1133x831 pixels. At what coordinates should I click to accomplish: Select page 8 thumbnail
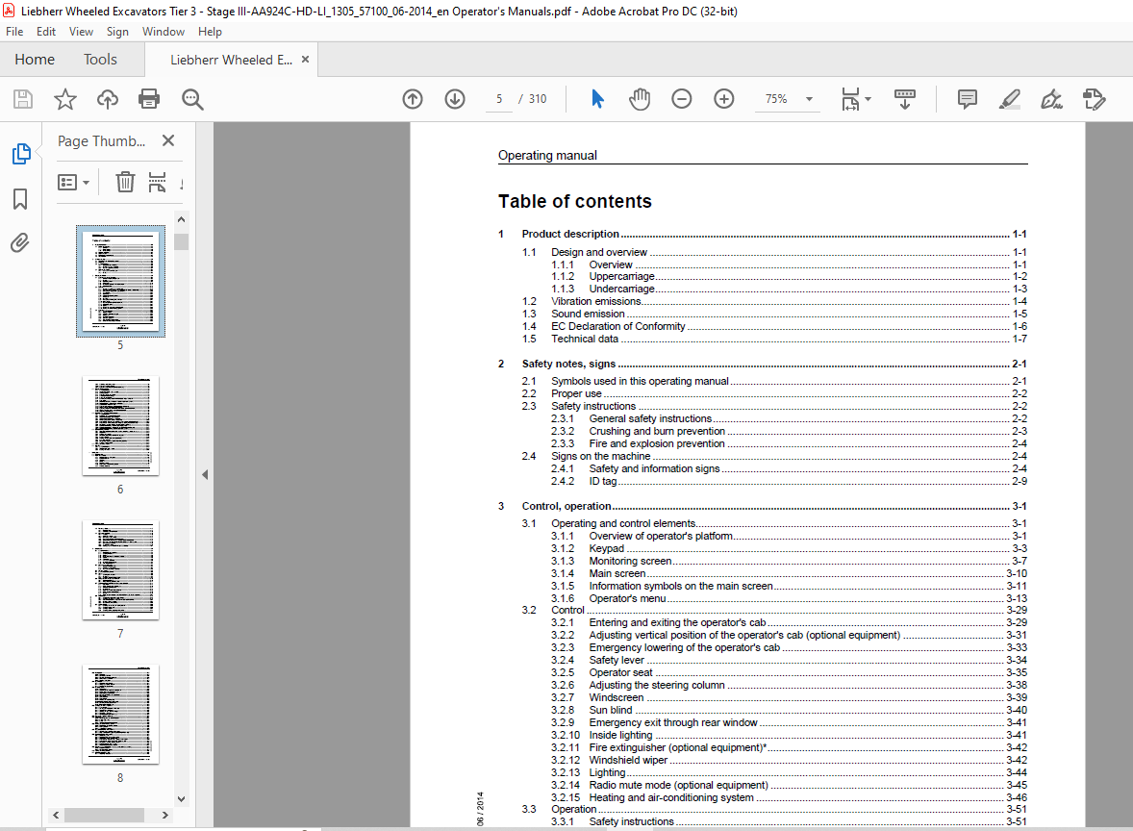[x=120, y=714]
